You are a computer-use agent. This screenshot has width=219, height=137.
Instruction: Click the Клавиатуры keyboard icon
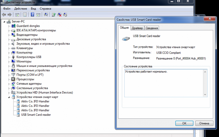(x=13, y=48)
